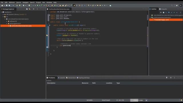
Task: Collapse LotteryNumberGenerator class in Outline
Action: (x=150, y=17)
